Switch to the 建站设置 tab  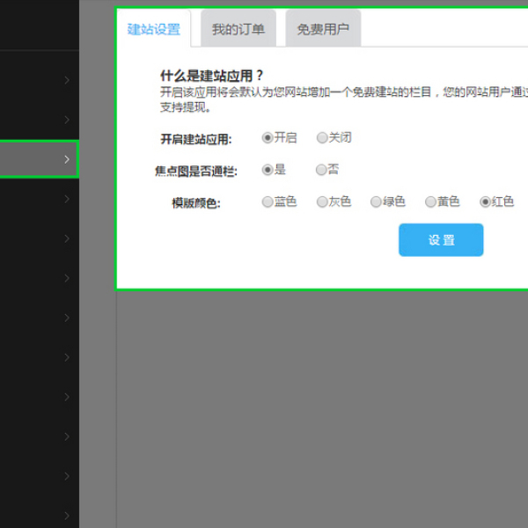(x=153, y=29)
